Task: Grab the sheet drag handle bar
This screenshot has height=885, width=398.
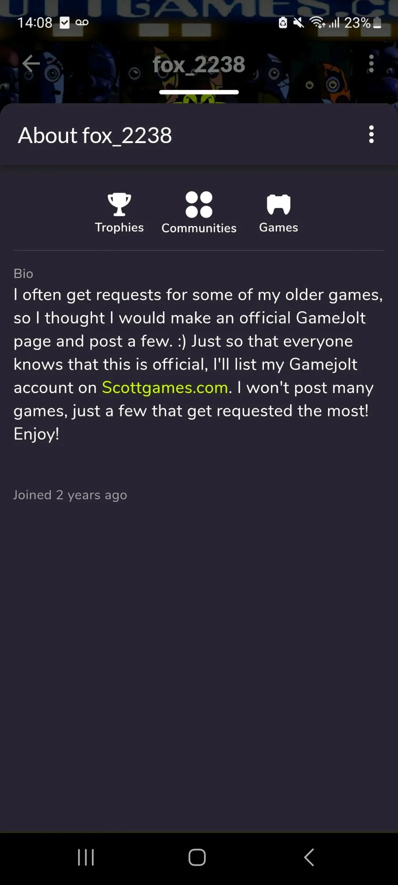Action: 199,92
